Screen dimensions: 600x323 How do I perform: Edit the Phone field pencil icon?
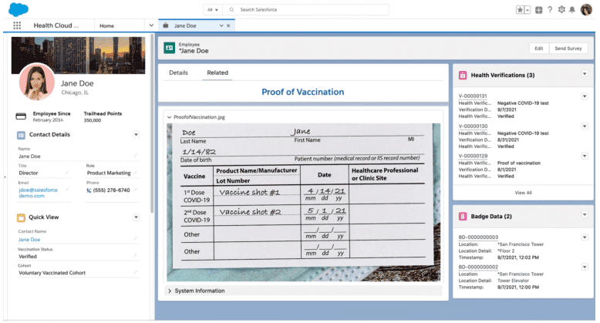click(135, 190)
